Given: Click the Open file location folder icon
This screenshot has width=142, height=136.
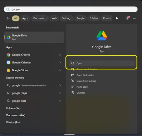Looking at the screenshot, I should [x=73, y=75].
